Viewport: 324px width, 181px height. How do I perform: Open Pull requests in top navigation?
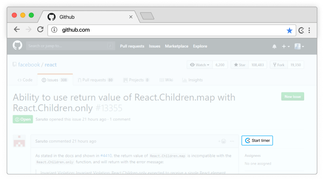click(132, 46)
